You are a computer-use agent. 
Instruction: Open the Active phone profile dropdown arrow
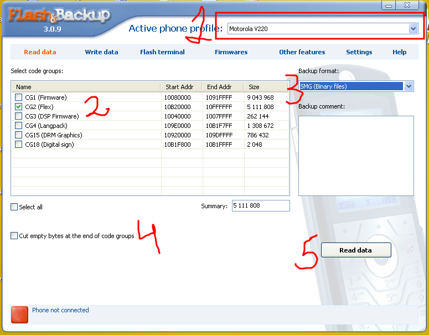413,28
